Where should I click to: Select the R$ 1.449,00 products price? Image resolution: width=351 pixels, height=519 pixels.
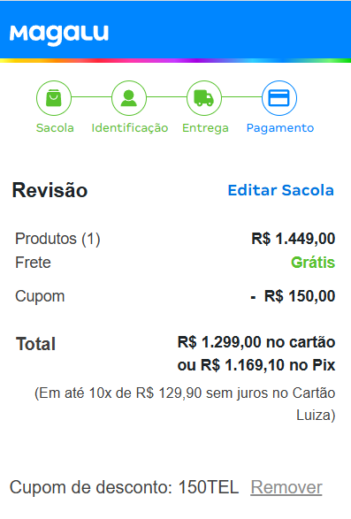point(294,239)
